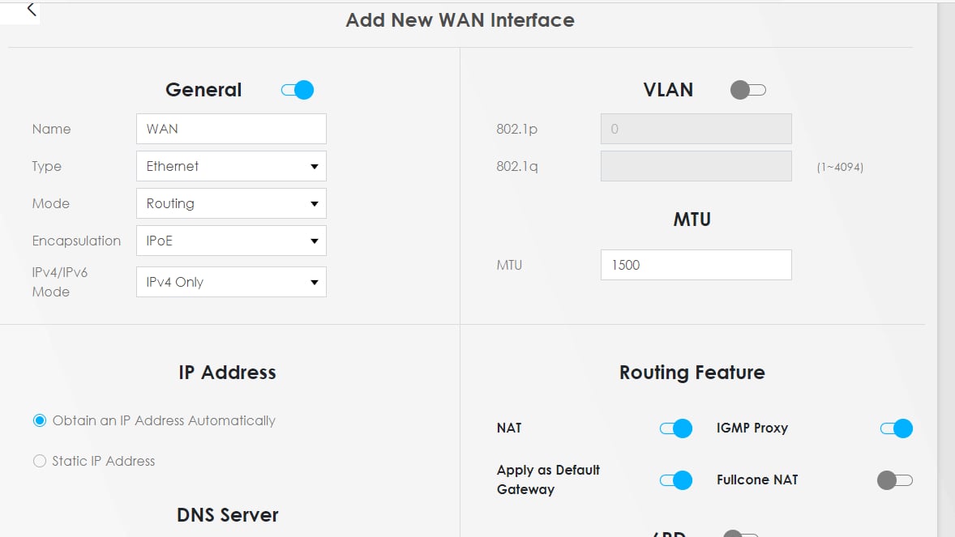The image size is (955, 537).
Task: Toggle the partially visible 6RD switch
Action: (x=739, y=534)
